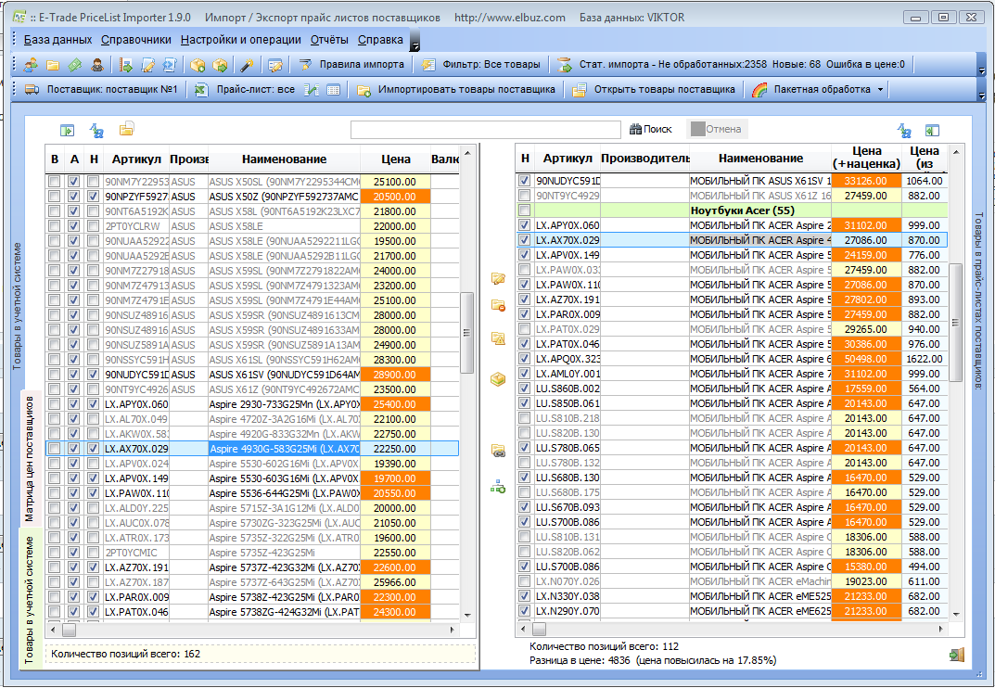
Task: Click the magic wand toolbar icon
Action: pyautogui.click(x=247, y=65)
